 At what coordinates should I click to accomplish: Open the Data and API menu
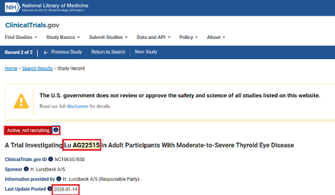click(153, 37)
